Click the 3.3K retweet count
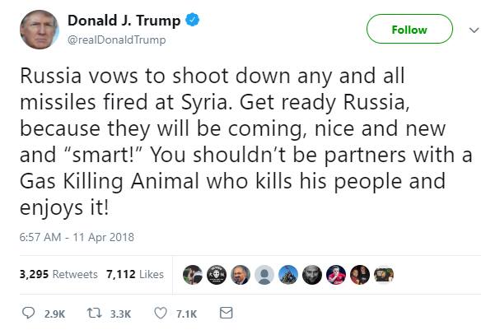The width and height of the screenshot is (500, 330). 119,314
